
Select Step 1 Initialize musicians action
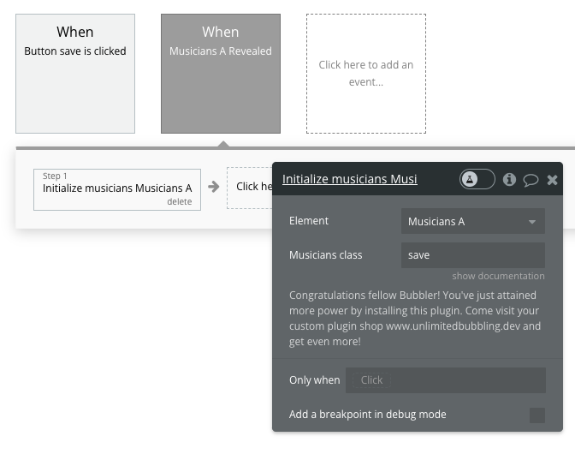(117, 189)
